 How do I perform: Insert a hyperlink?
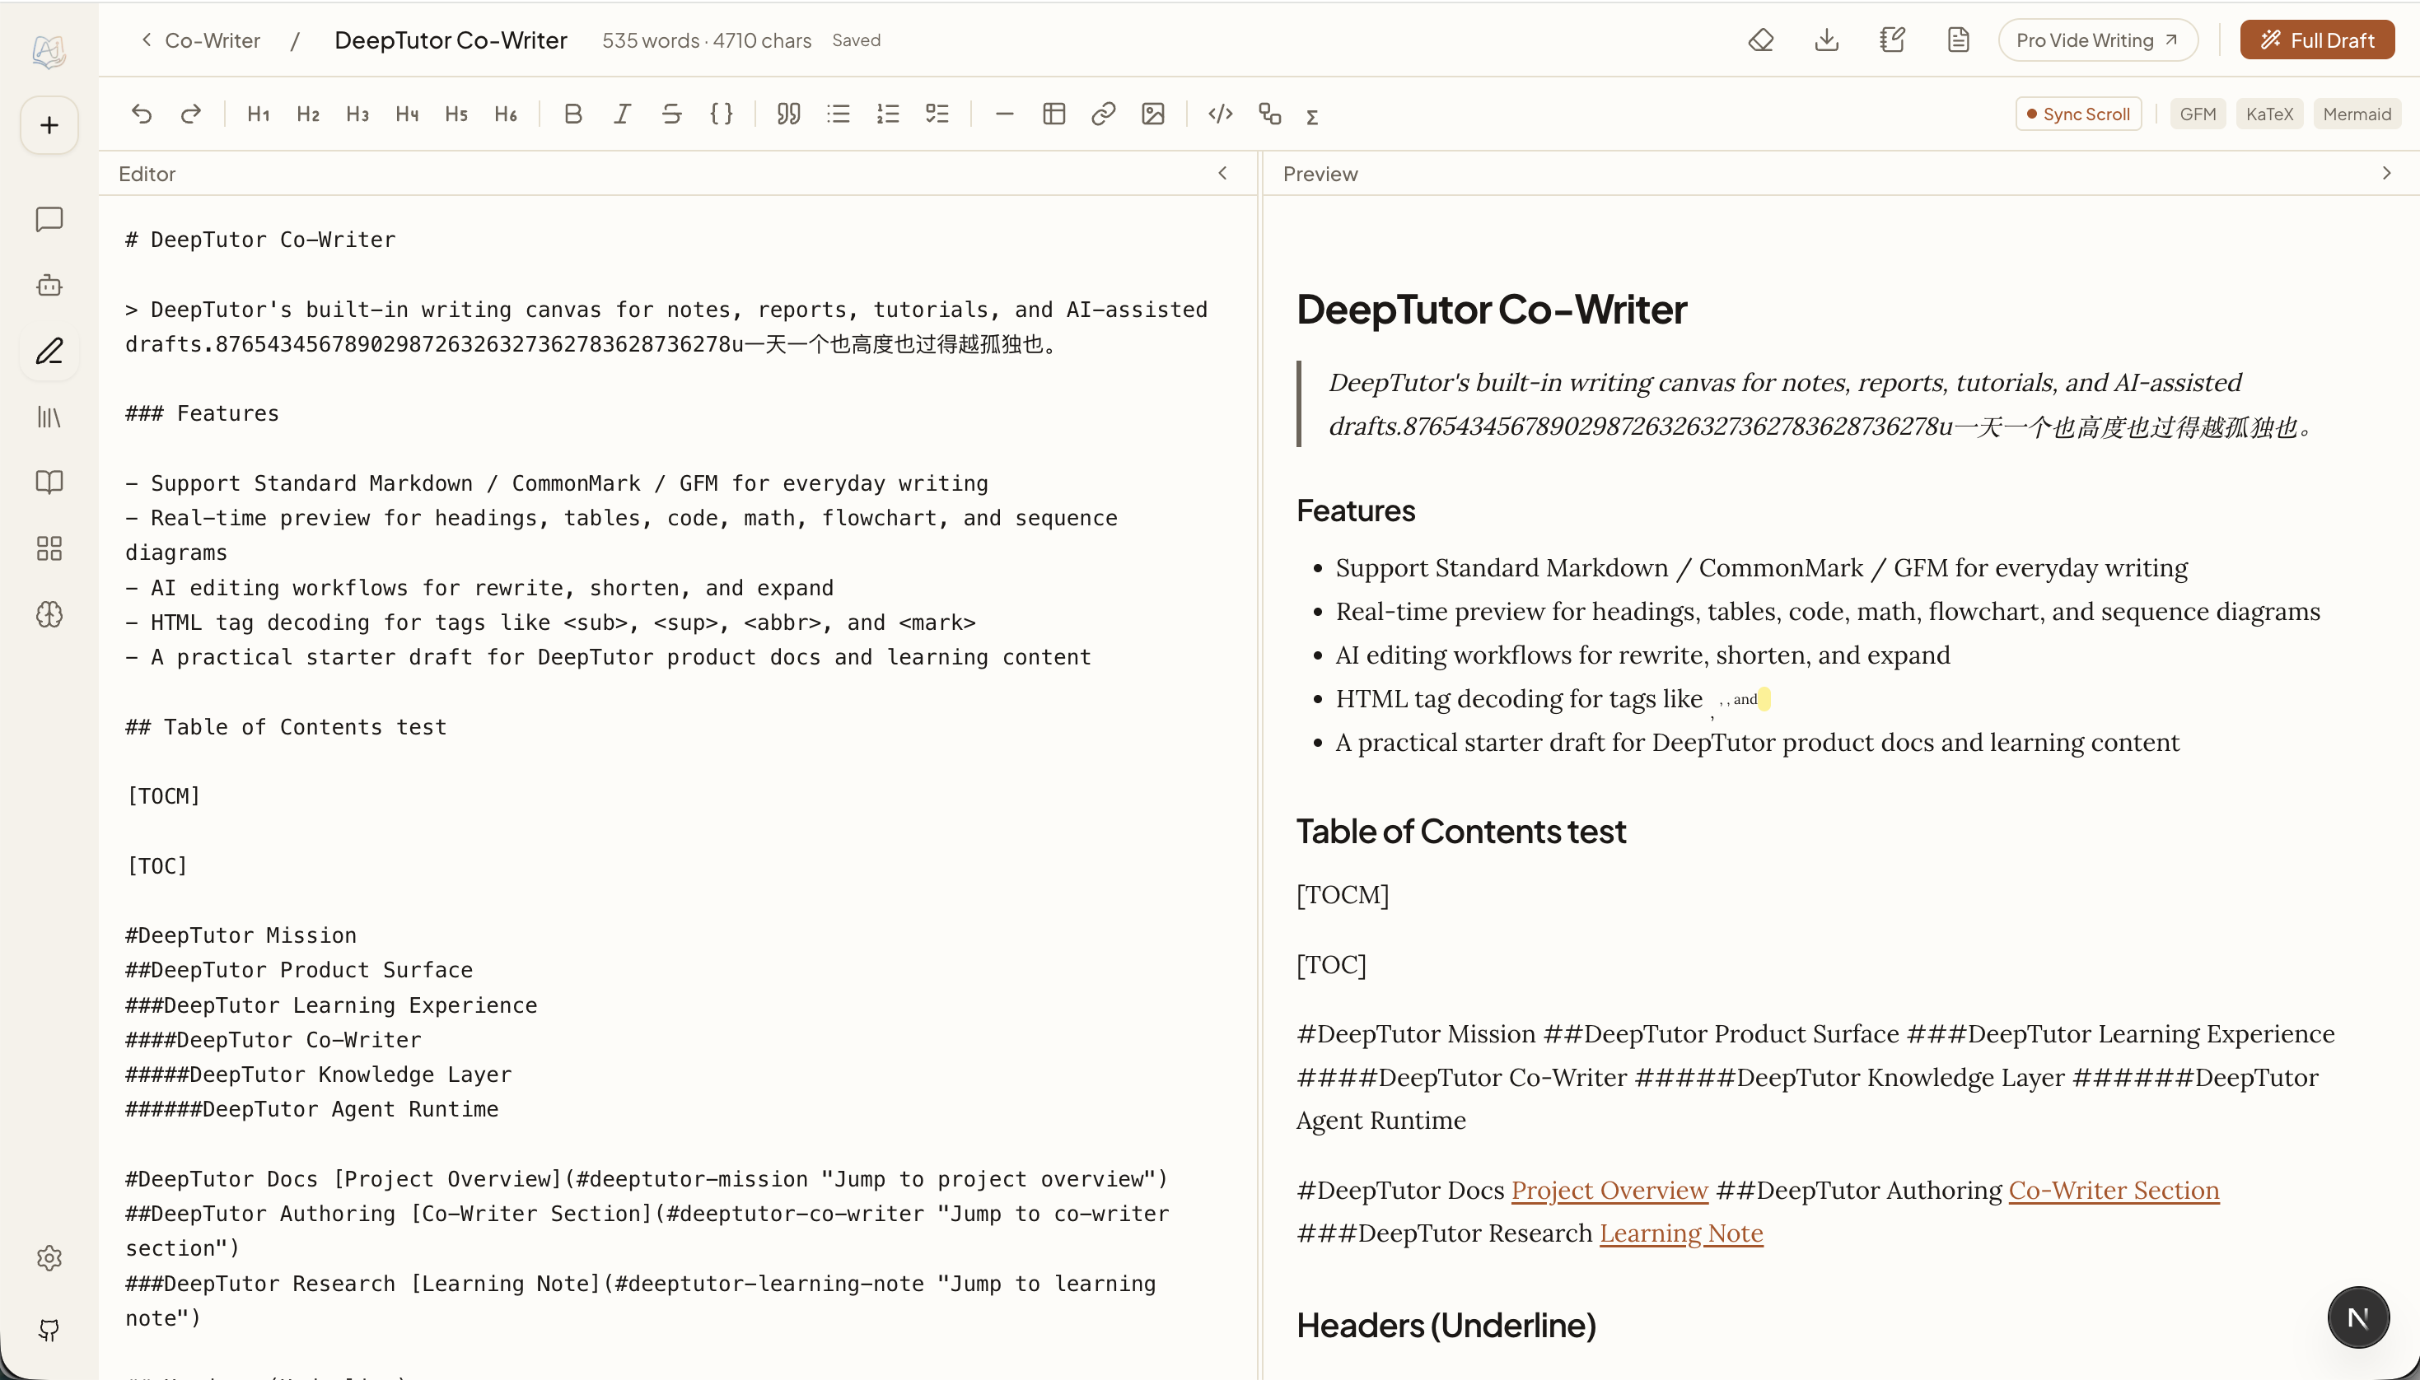tap(1104, 114)
